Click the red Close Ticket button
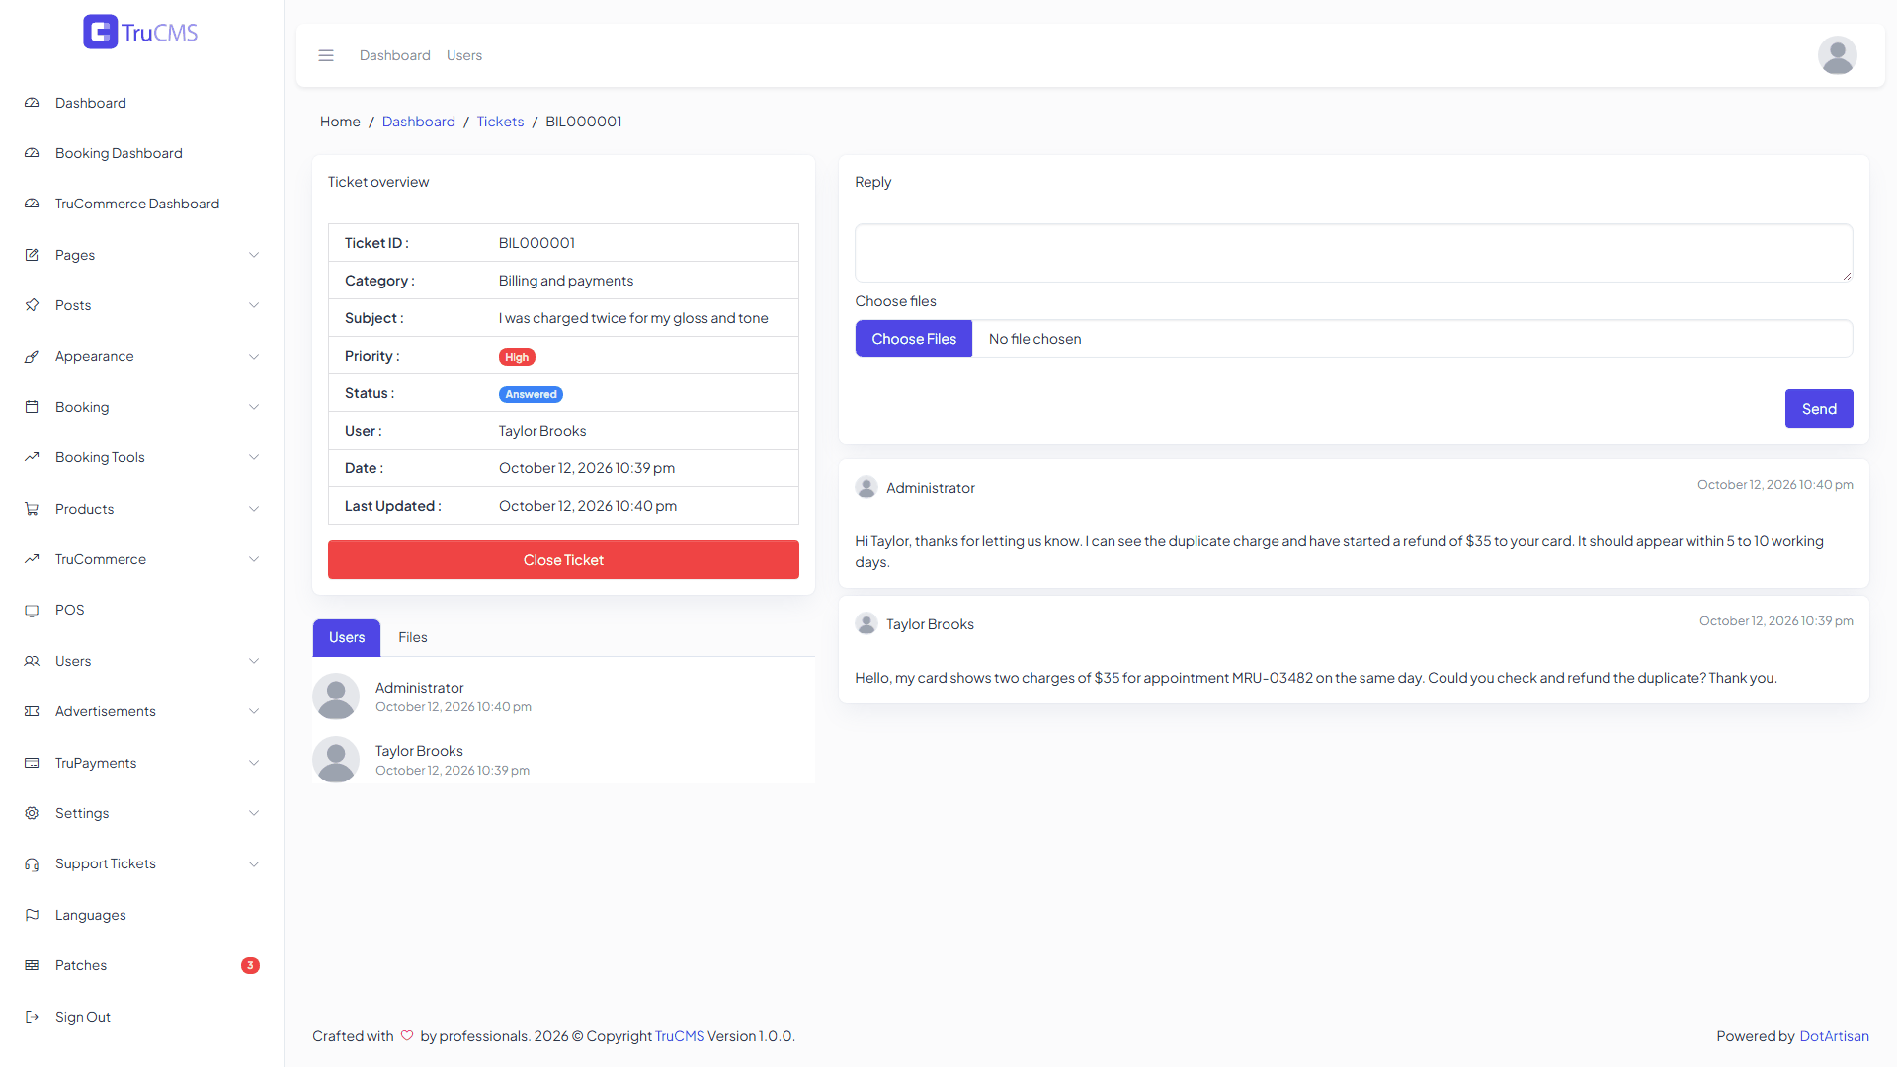 tap(563, 559)
